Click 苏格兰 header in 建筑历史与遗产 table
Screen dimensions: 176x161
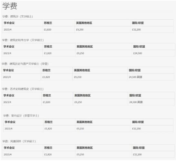click(x=46, y=70)
